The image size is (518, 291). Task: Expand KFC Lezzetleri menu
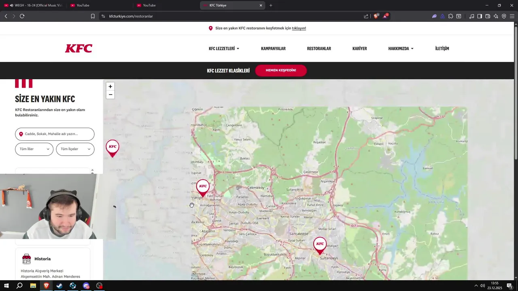coord(224,48)
